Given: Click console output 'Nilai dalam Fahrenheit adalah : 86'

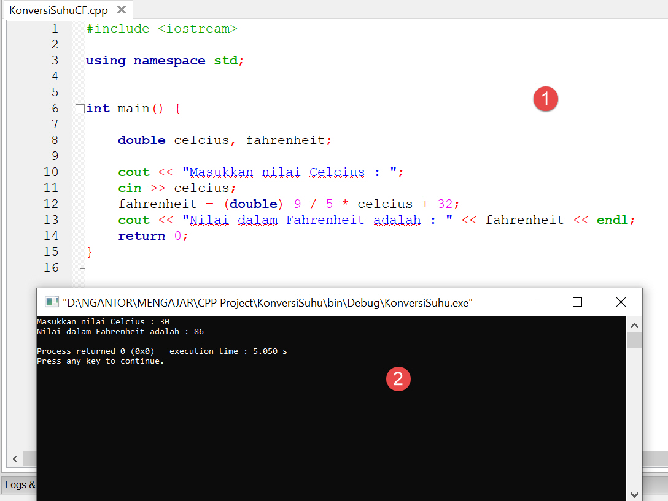Looking at the screenshot, I should [x=120, y=332].
